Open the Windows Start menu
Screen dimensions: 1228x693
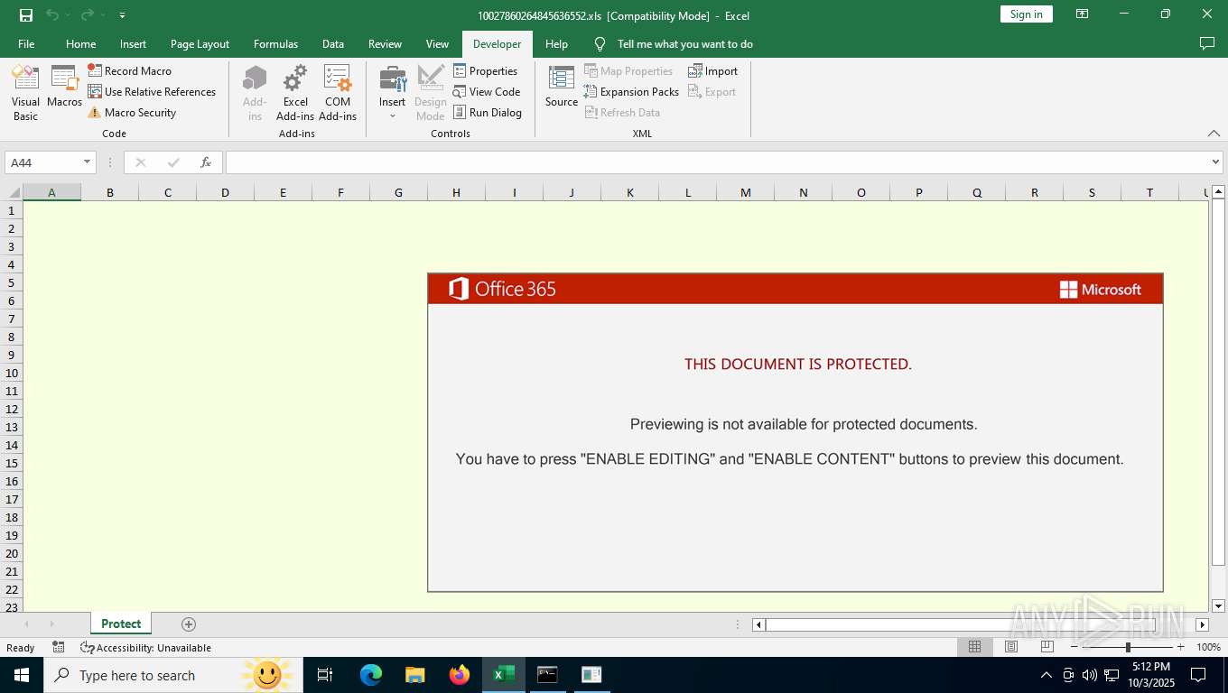(x=22, y=674)
